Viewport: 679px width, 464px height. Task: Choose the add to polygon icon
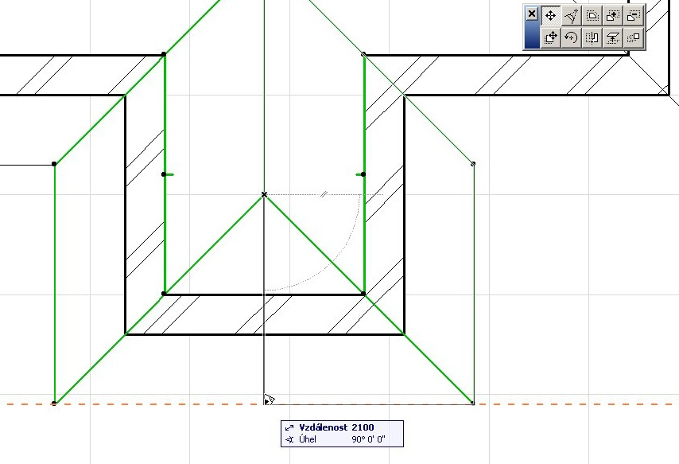613,16
